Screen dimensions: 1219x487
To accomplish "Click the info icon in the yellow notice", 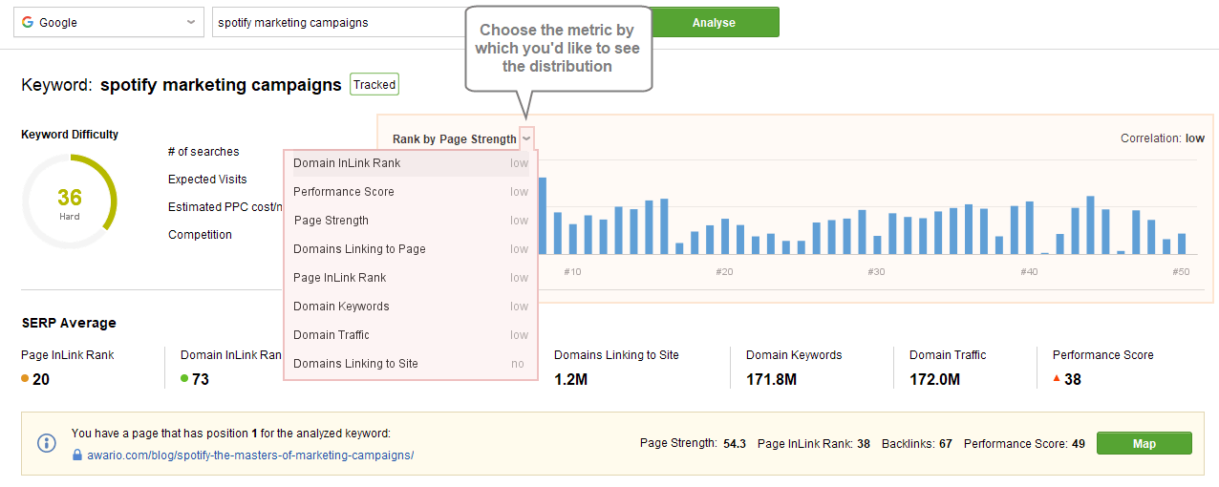I will tap(47, 443).
